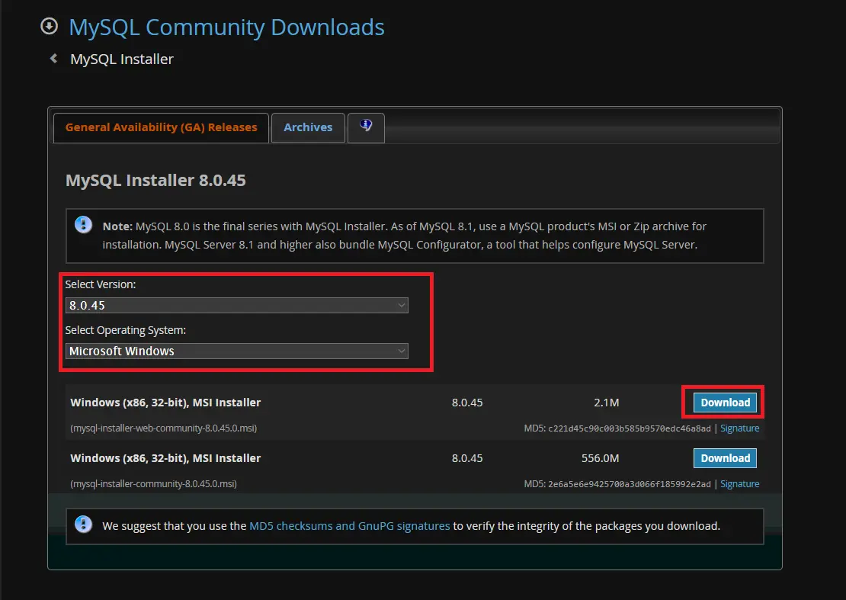Click Signature link for the full installer
The width and height of the screenshot is (846, 600).
pos(739,483)
